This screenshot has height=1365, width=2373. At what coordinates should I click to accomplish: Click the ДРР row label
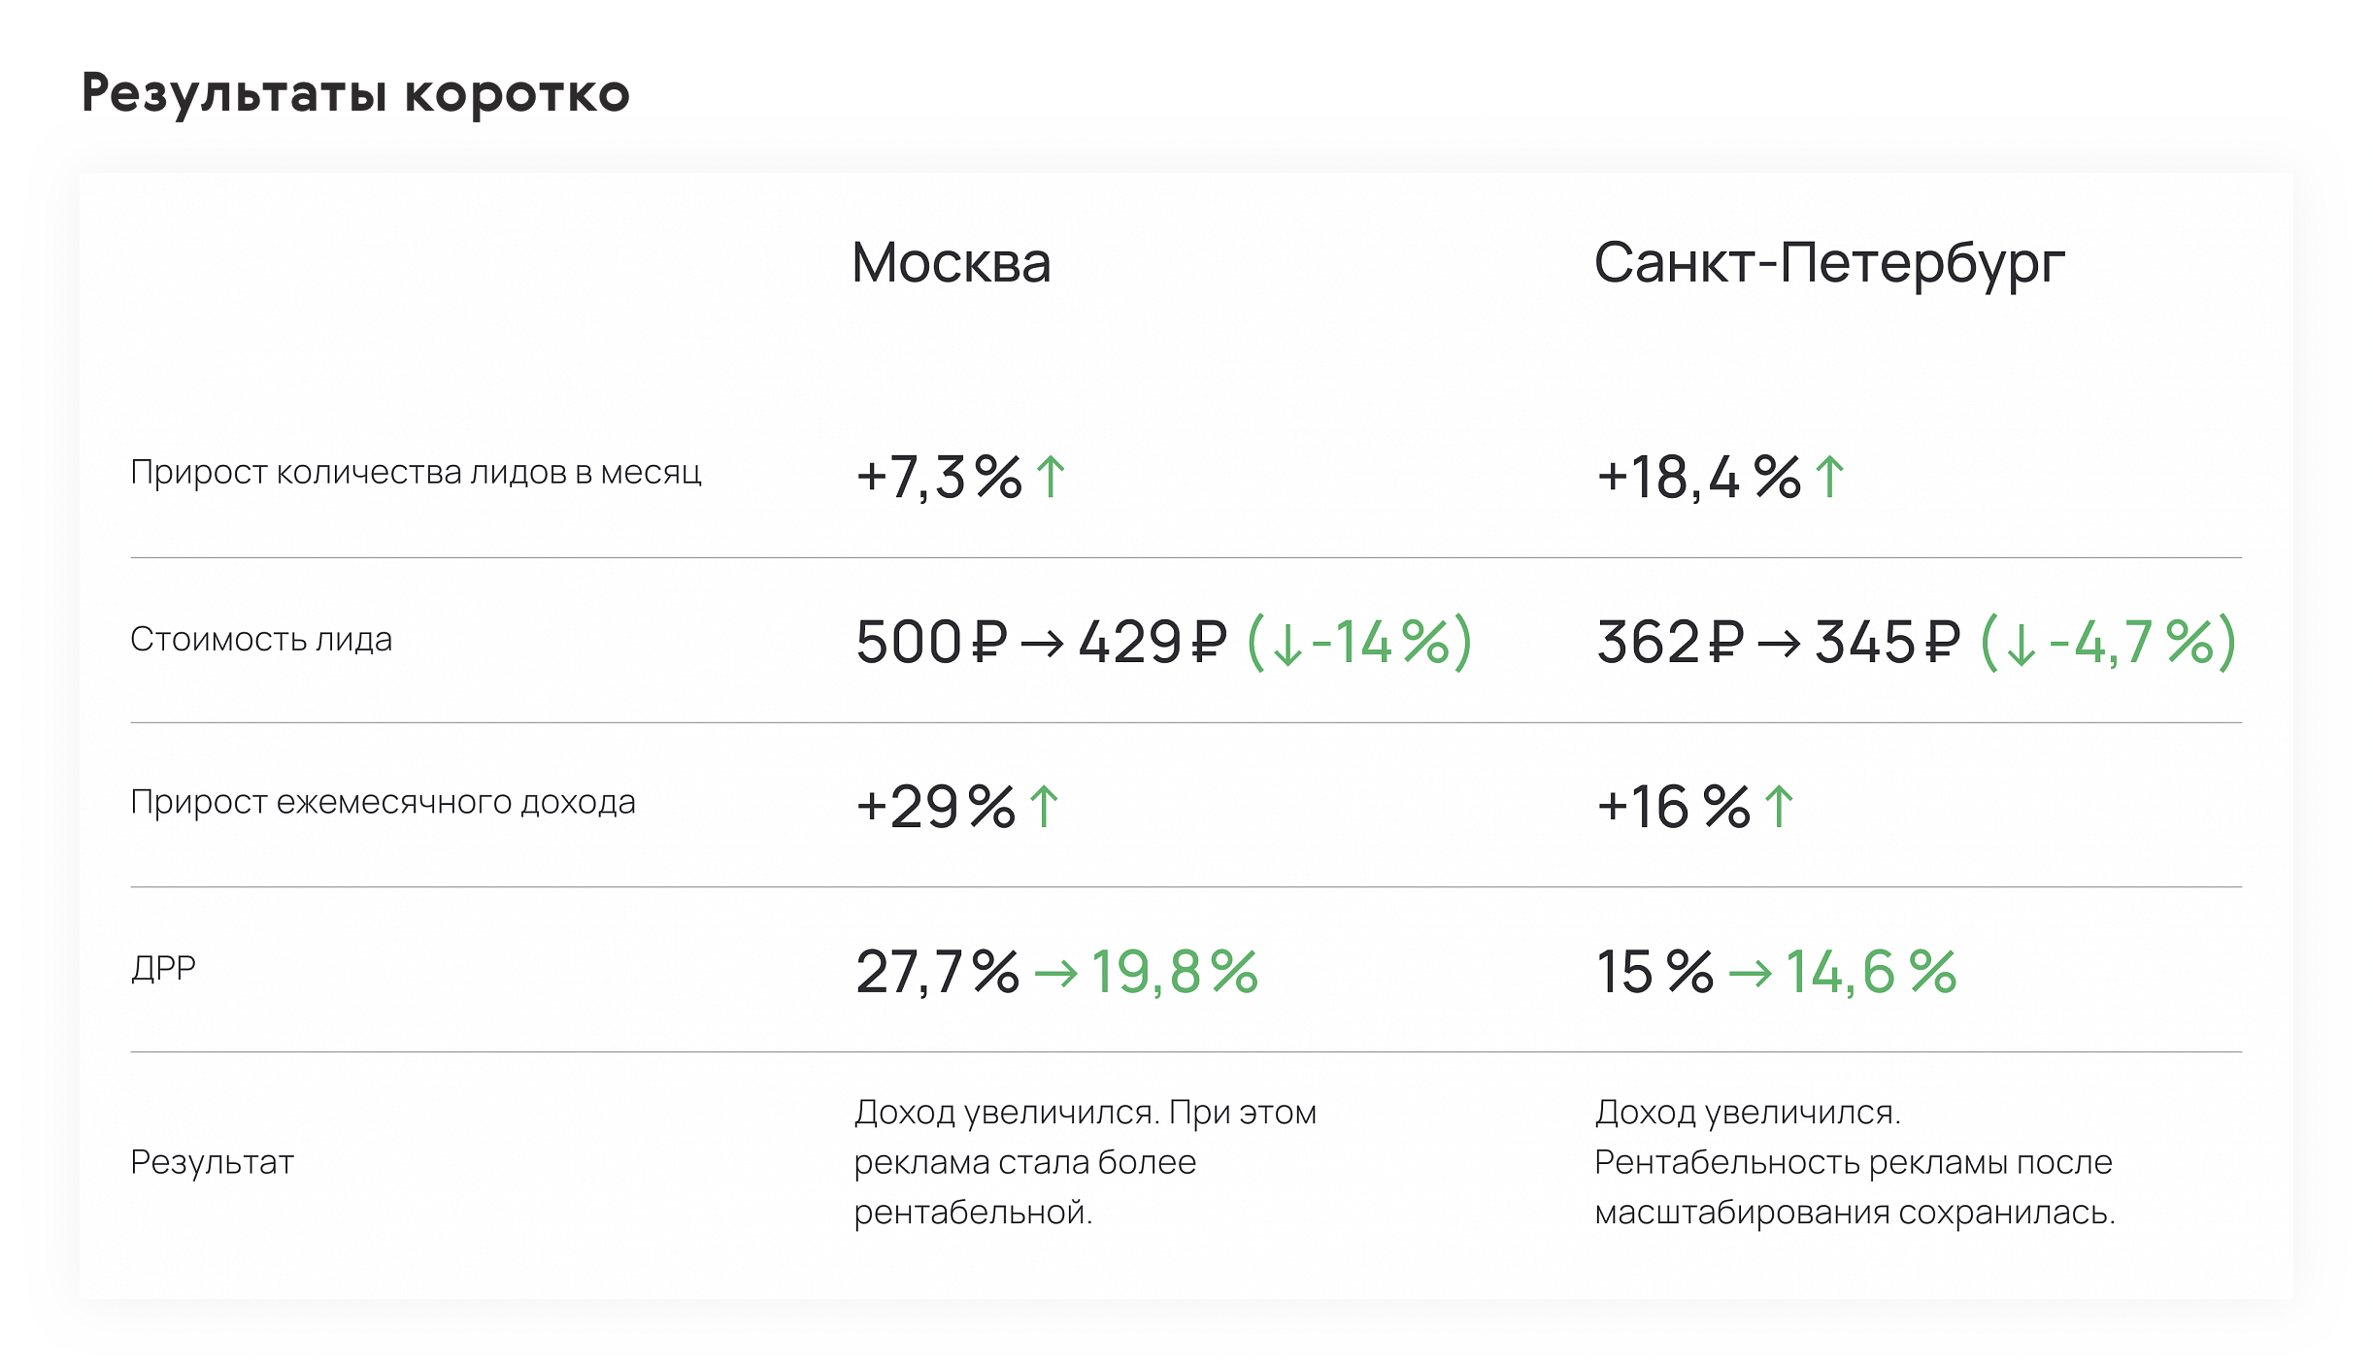tap(163, 969)
